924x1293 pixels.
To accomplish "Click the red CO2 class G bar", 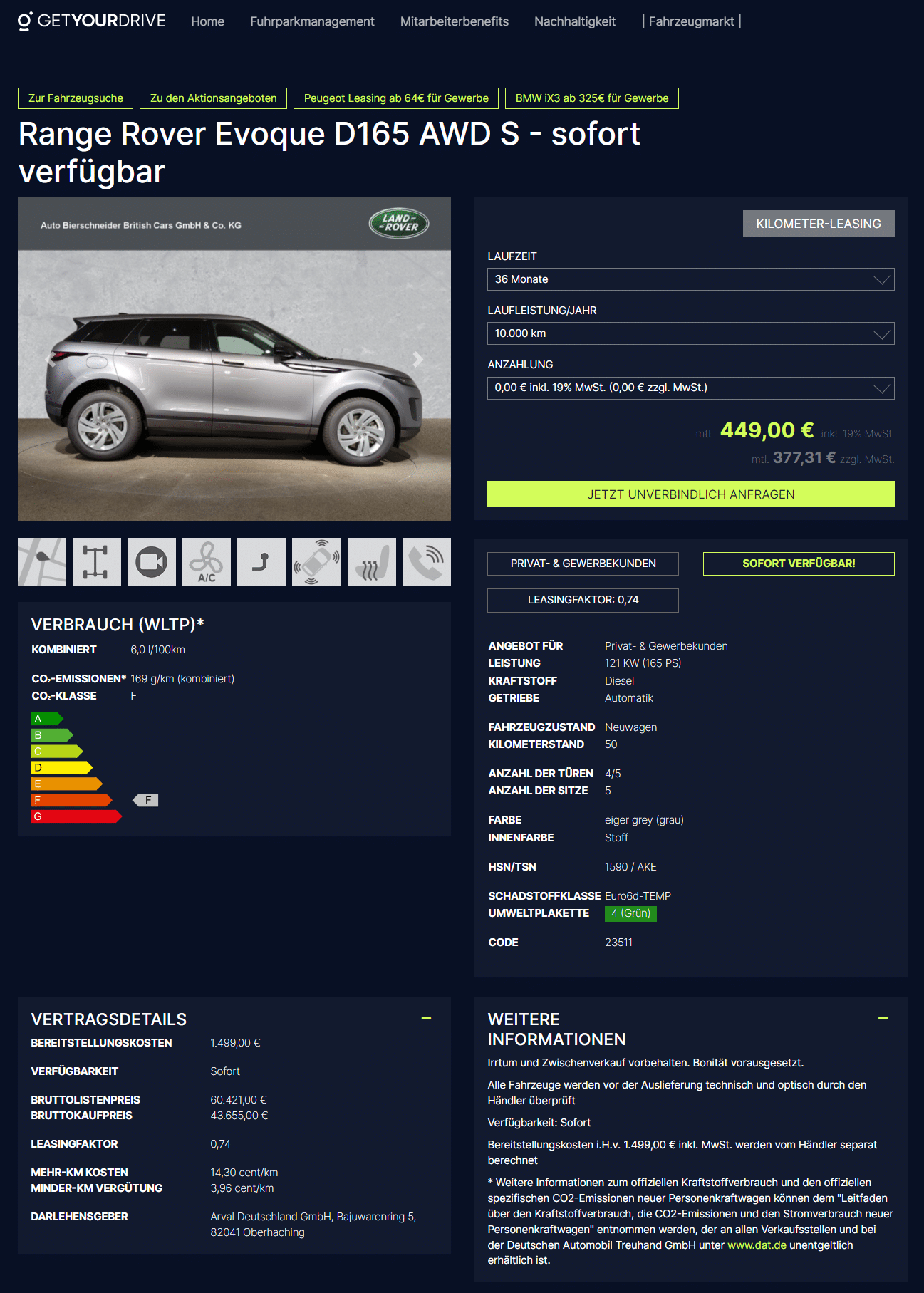I will pos(76,816).
